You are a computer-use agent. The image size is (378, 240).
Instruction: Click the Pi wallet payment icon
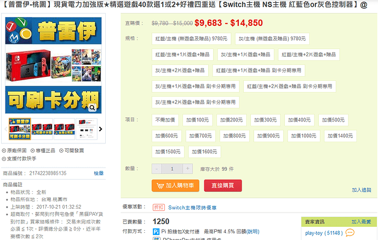(156, 232)
